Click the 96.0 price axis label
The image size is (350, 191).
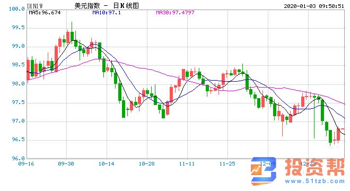[19, 159]
